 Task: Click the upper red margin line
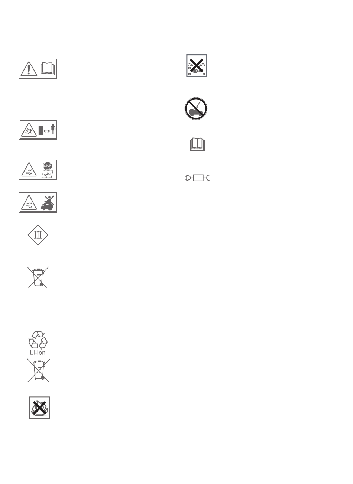tap(7, 236)
